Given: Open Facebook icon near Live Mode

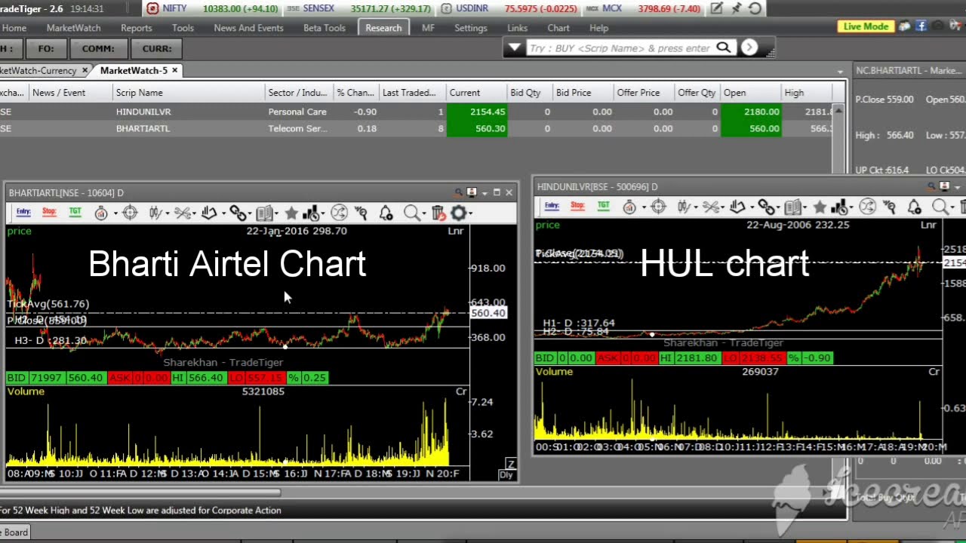Looking at the screenshot, I should point(921,26).
